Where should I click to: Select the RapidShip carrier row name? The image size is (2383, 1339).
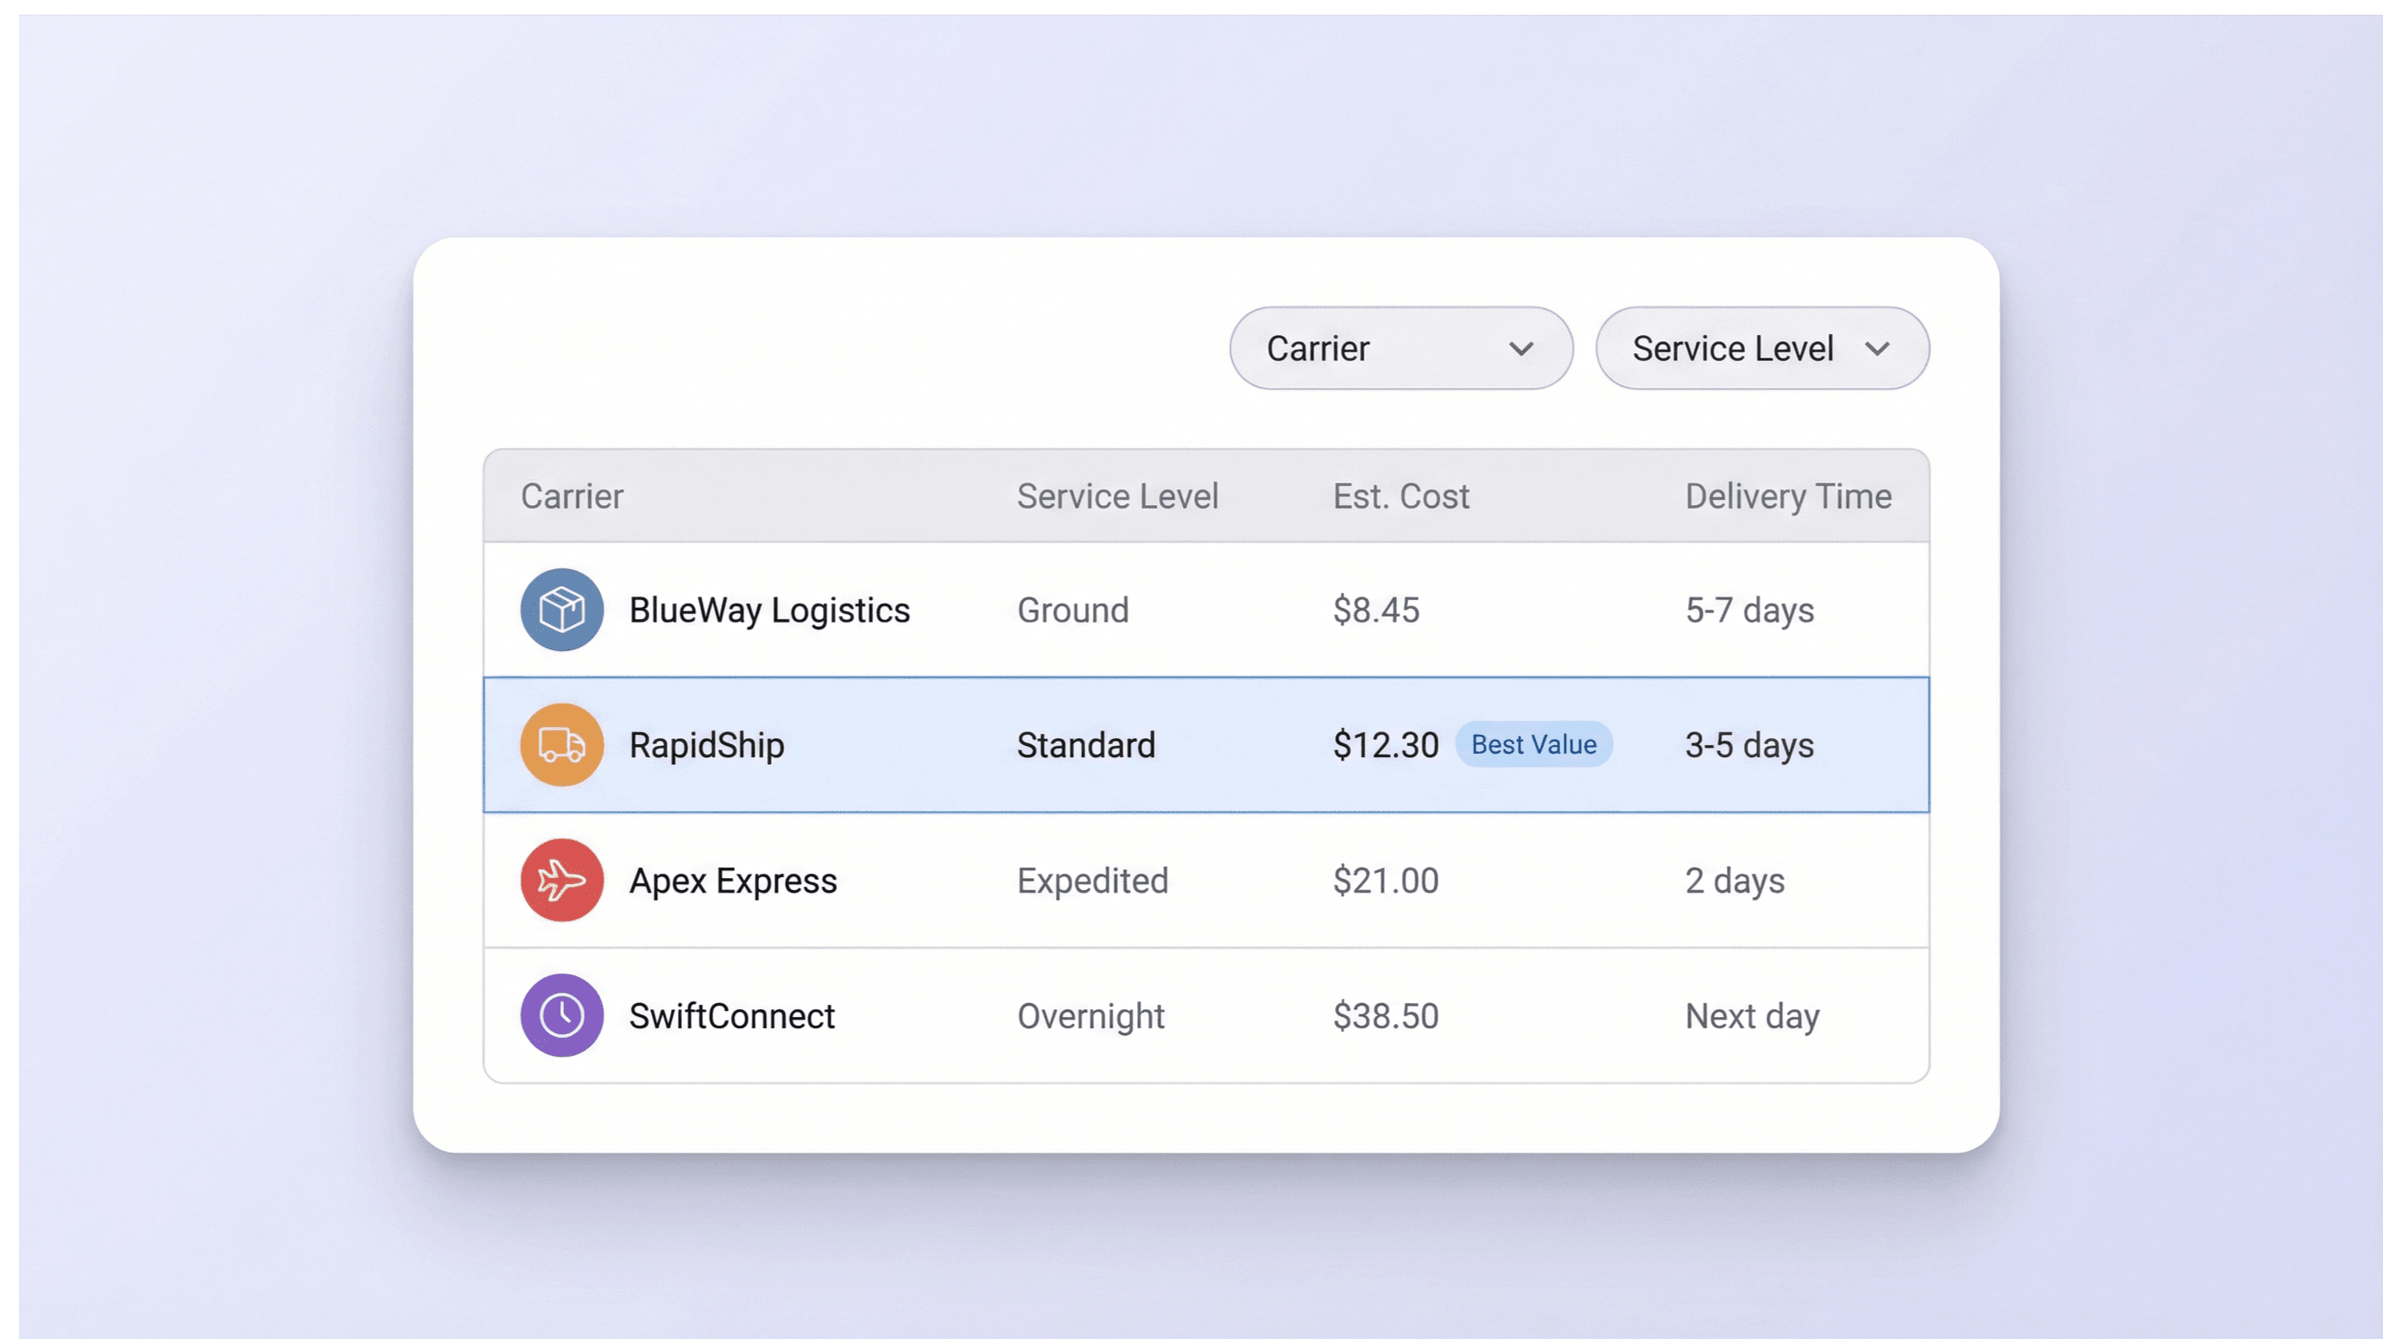pyautogui.click(x=706, y=745)
